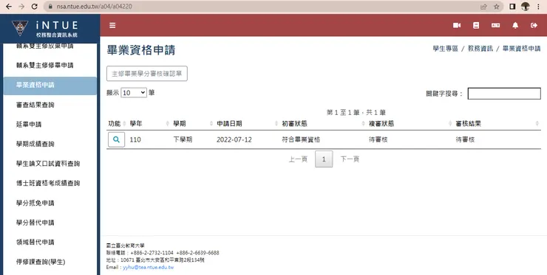This screenshot has height=275, width=547.
Task: Sort the table by 審核結果 column
Action: point(537,124)
